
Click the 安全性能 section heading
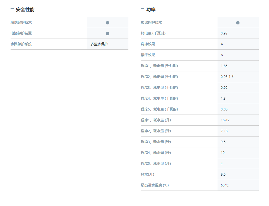25,9
